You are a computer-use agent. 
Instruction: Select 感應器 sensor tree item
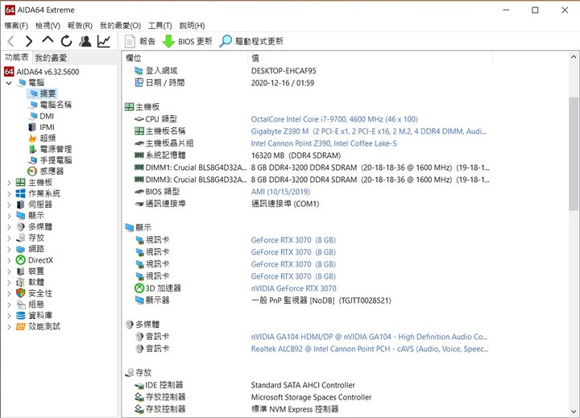[46, 171]
